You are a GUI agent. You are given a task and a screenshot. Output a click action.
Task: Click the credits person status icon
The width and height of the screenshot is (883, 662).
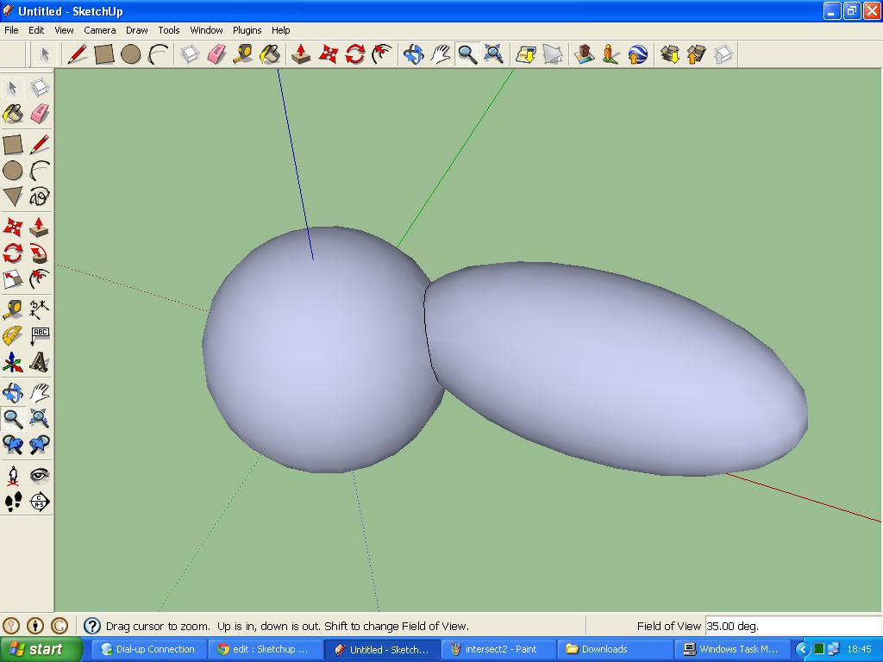[35, 626]
